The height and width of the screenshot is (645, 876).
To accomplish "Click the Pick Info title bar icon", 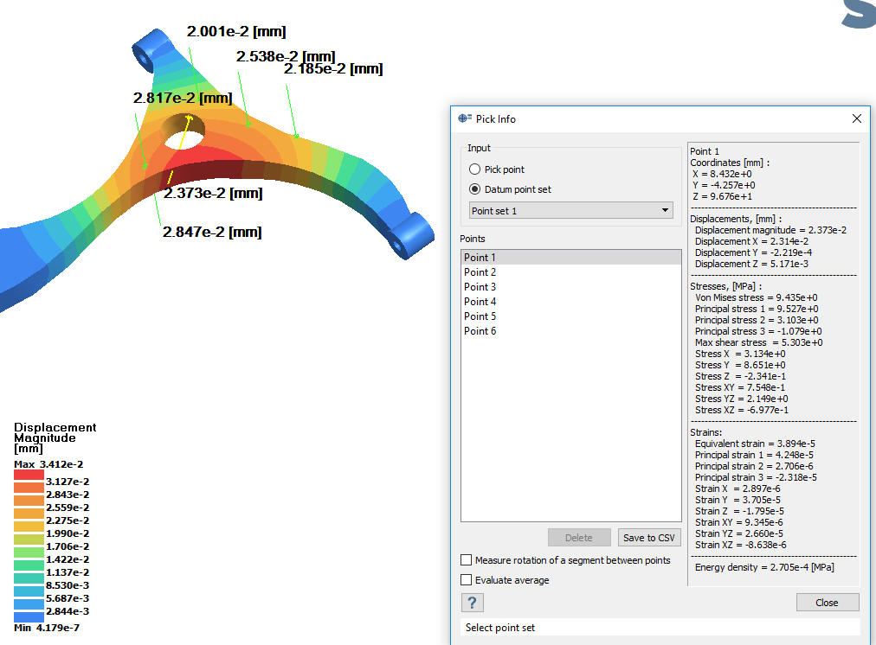I will 465,118.
